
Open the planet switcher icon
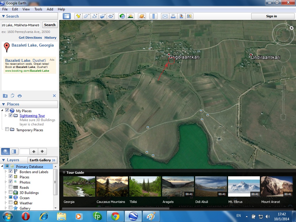pyautogui.click(x=142, y=16)
